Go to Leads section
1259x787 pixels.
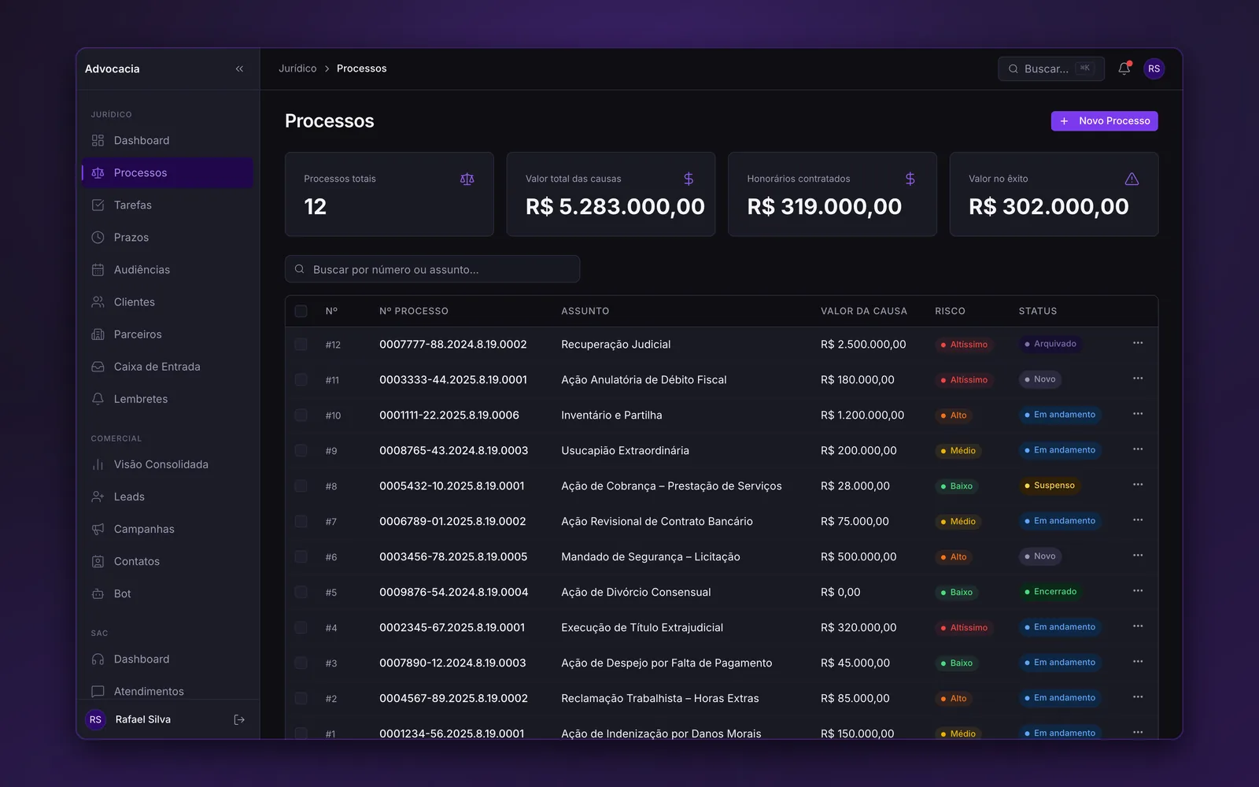pyautogui.click(x=168, y=497)
